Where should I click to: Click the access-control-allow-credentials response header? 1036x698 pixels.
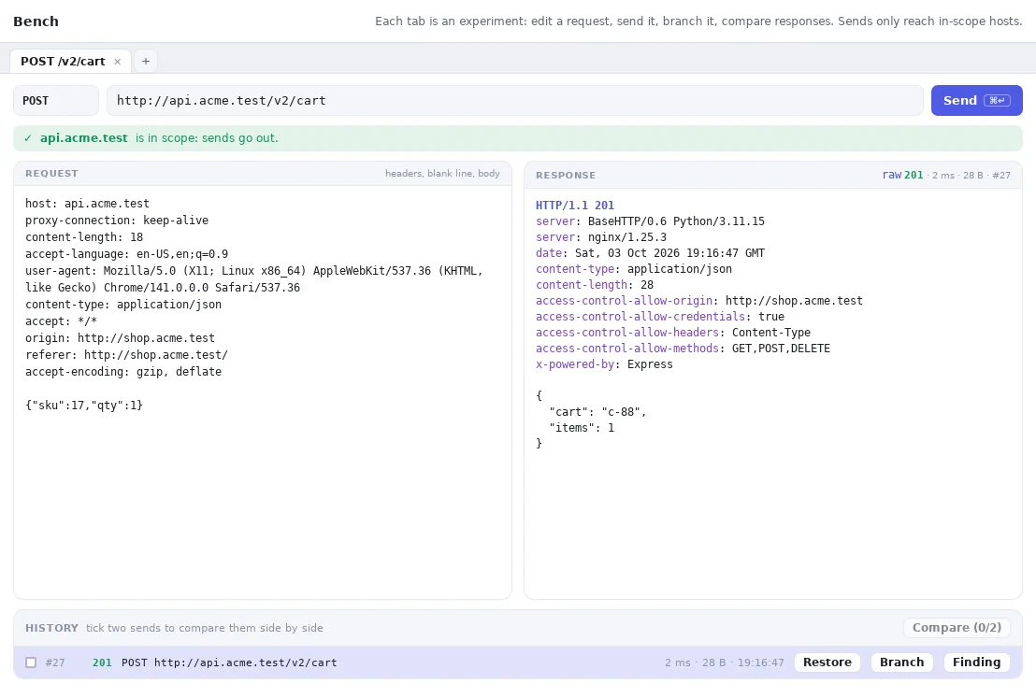pos(660,317)
